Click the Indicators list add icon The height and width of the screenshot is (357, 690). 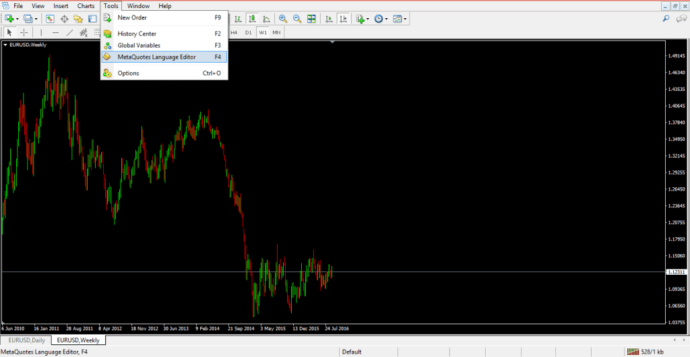click(x=360, y=18)
